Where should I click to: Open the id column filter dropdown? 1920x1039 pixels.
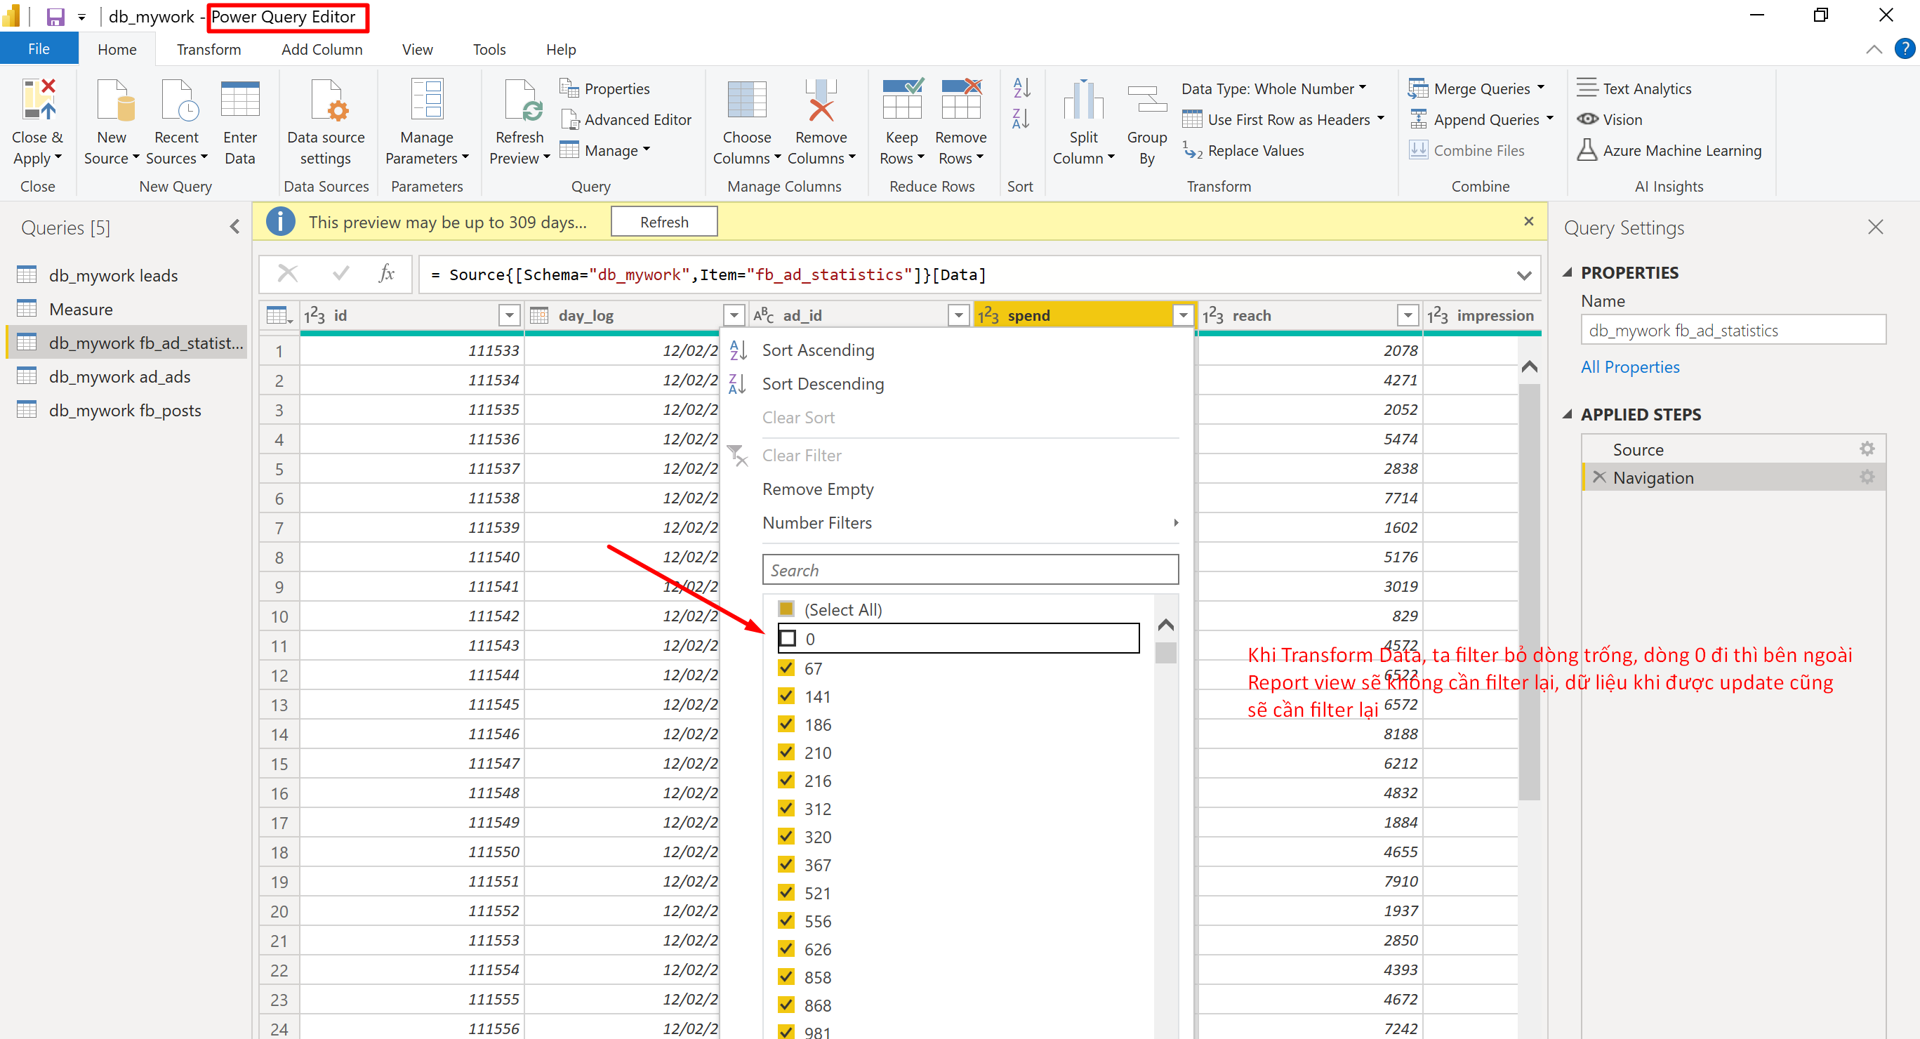(x=509, y=315)
